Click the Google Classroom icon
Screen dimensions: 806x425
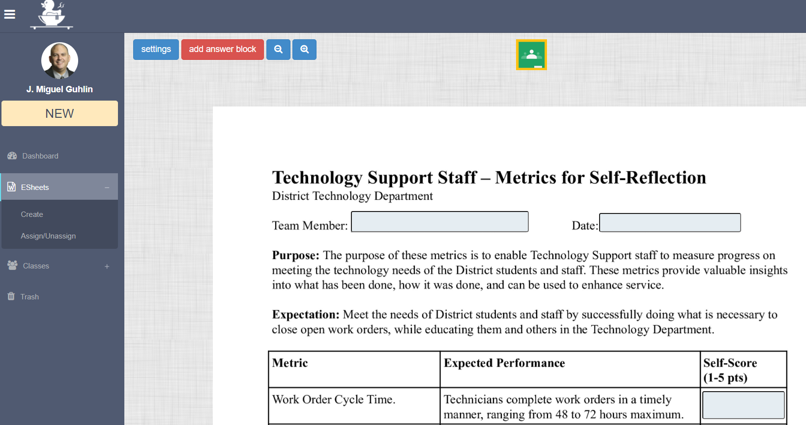[531, 55]
